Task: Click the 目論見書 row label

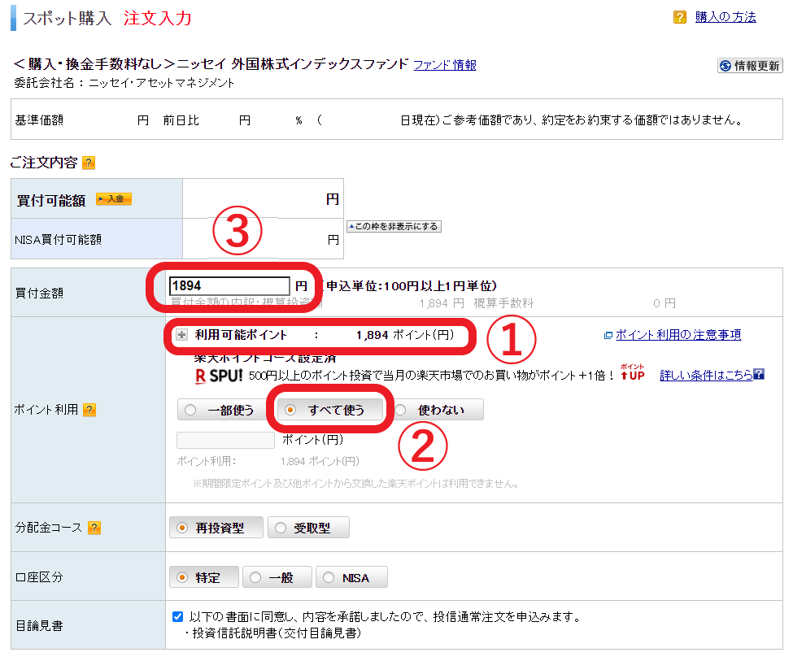Action: coord(39,626)
